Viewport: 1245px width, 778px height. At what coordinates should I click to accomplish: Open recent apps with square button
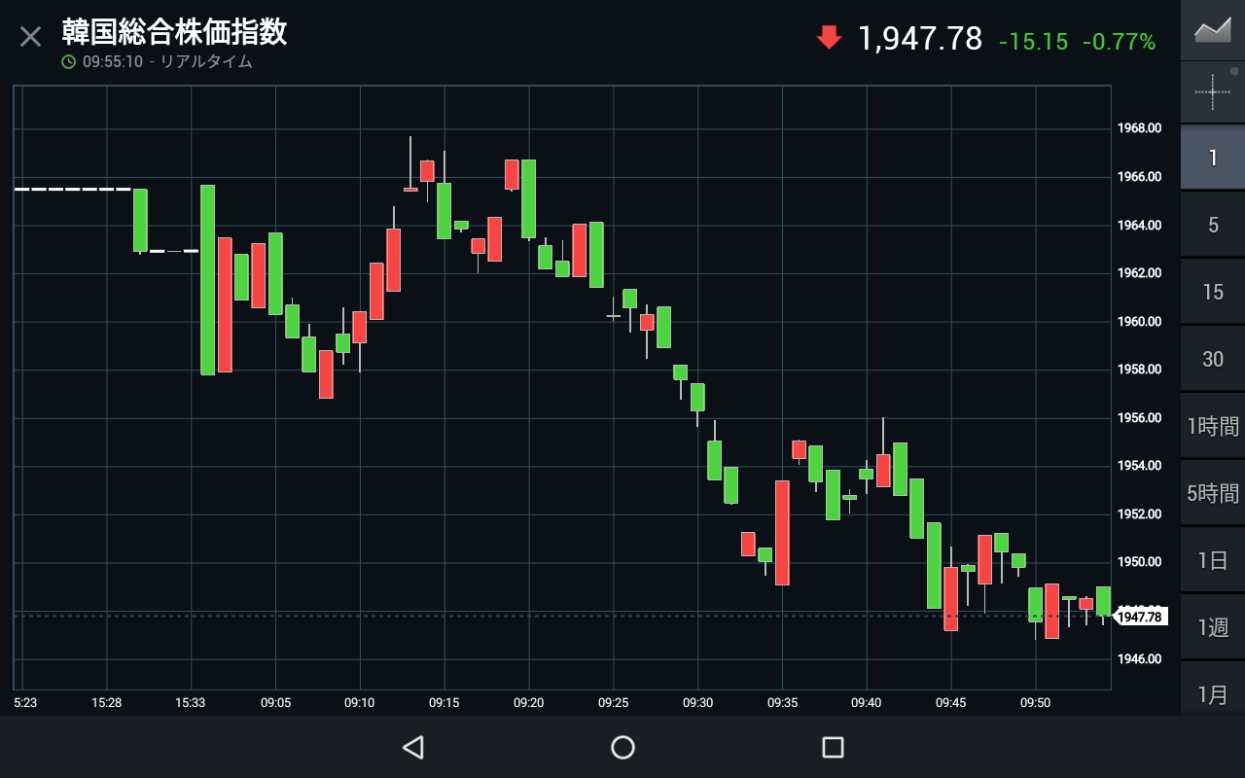point(833,747)
